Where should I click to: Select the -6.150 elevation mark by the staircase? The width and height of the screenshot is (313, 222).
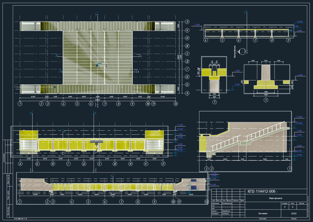299,155
